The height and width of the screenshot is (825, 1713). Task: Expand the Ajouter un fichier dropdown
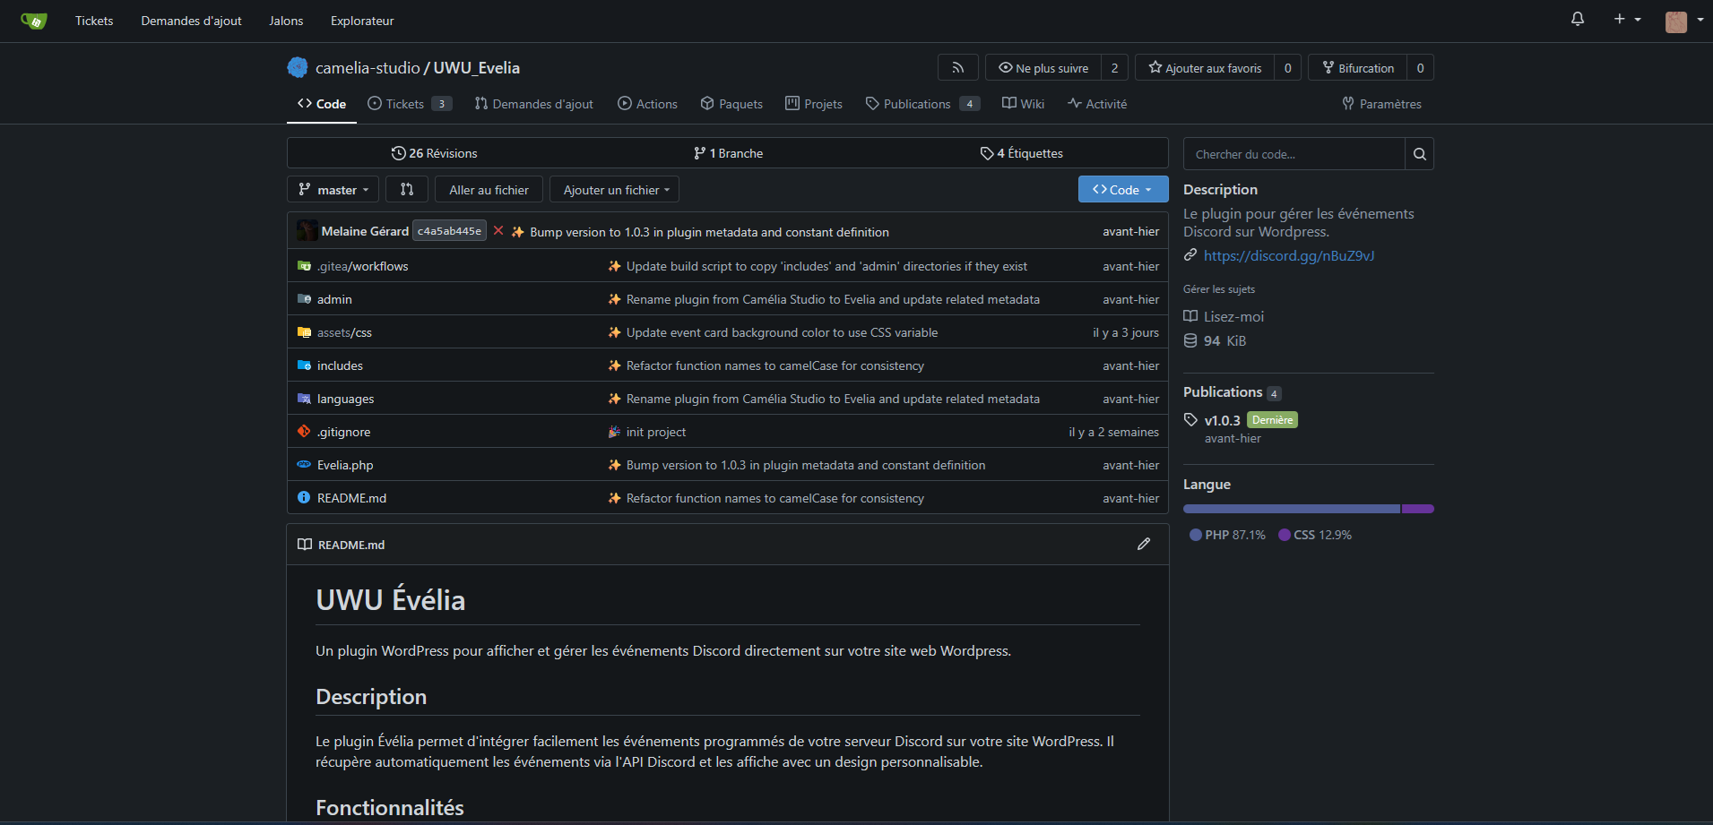point(615,190)
